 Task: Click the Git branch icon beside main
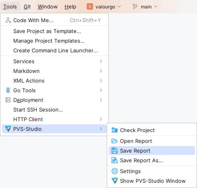tap(135, 6)
